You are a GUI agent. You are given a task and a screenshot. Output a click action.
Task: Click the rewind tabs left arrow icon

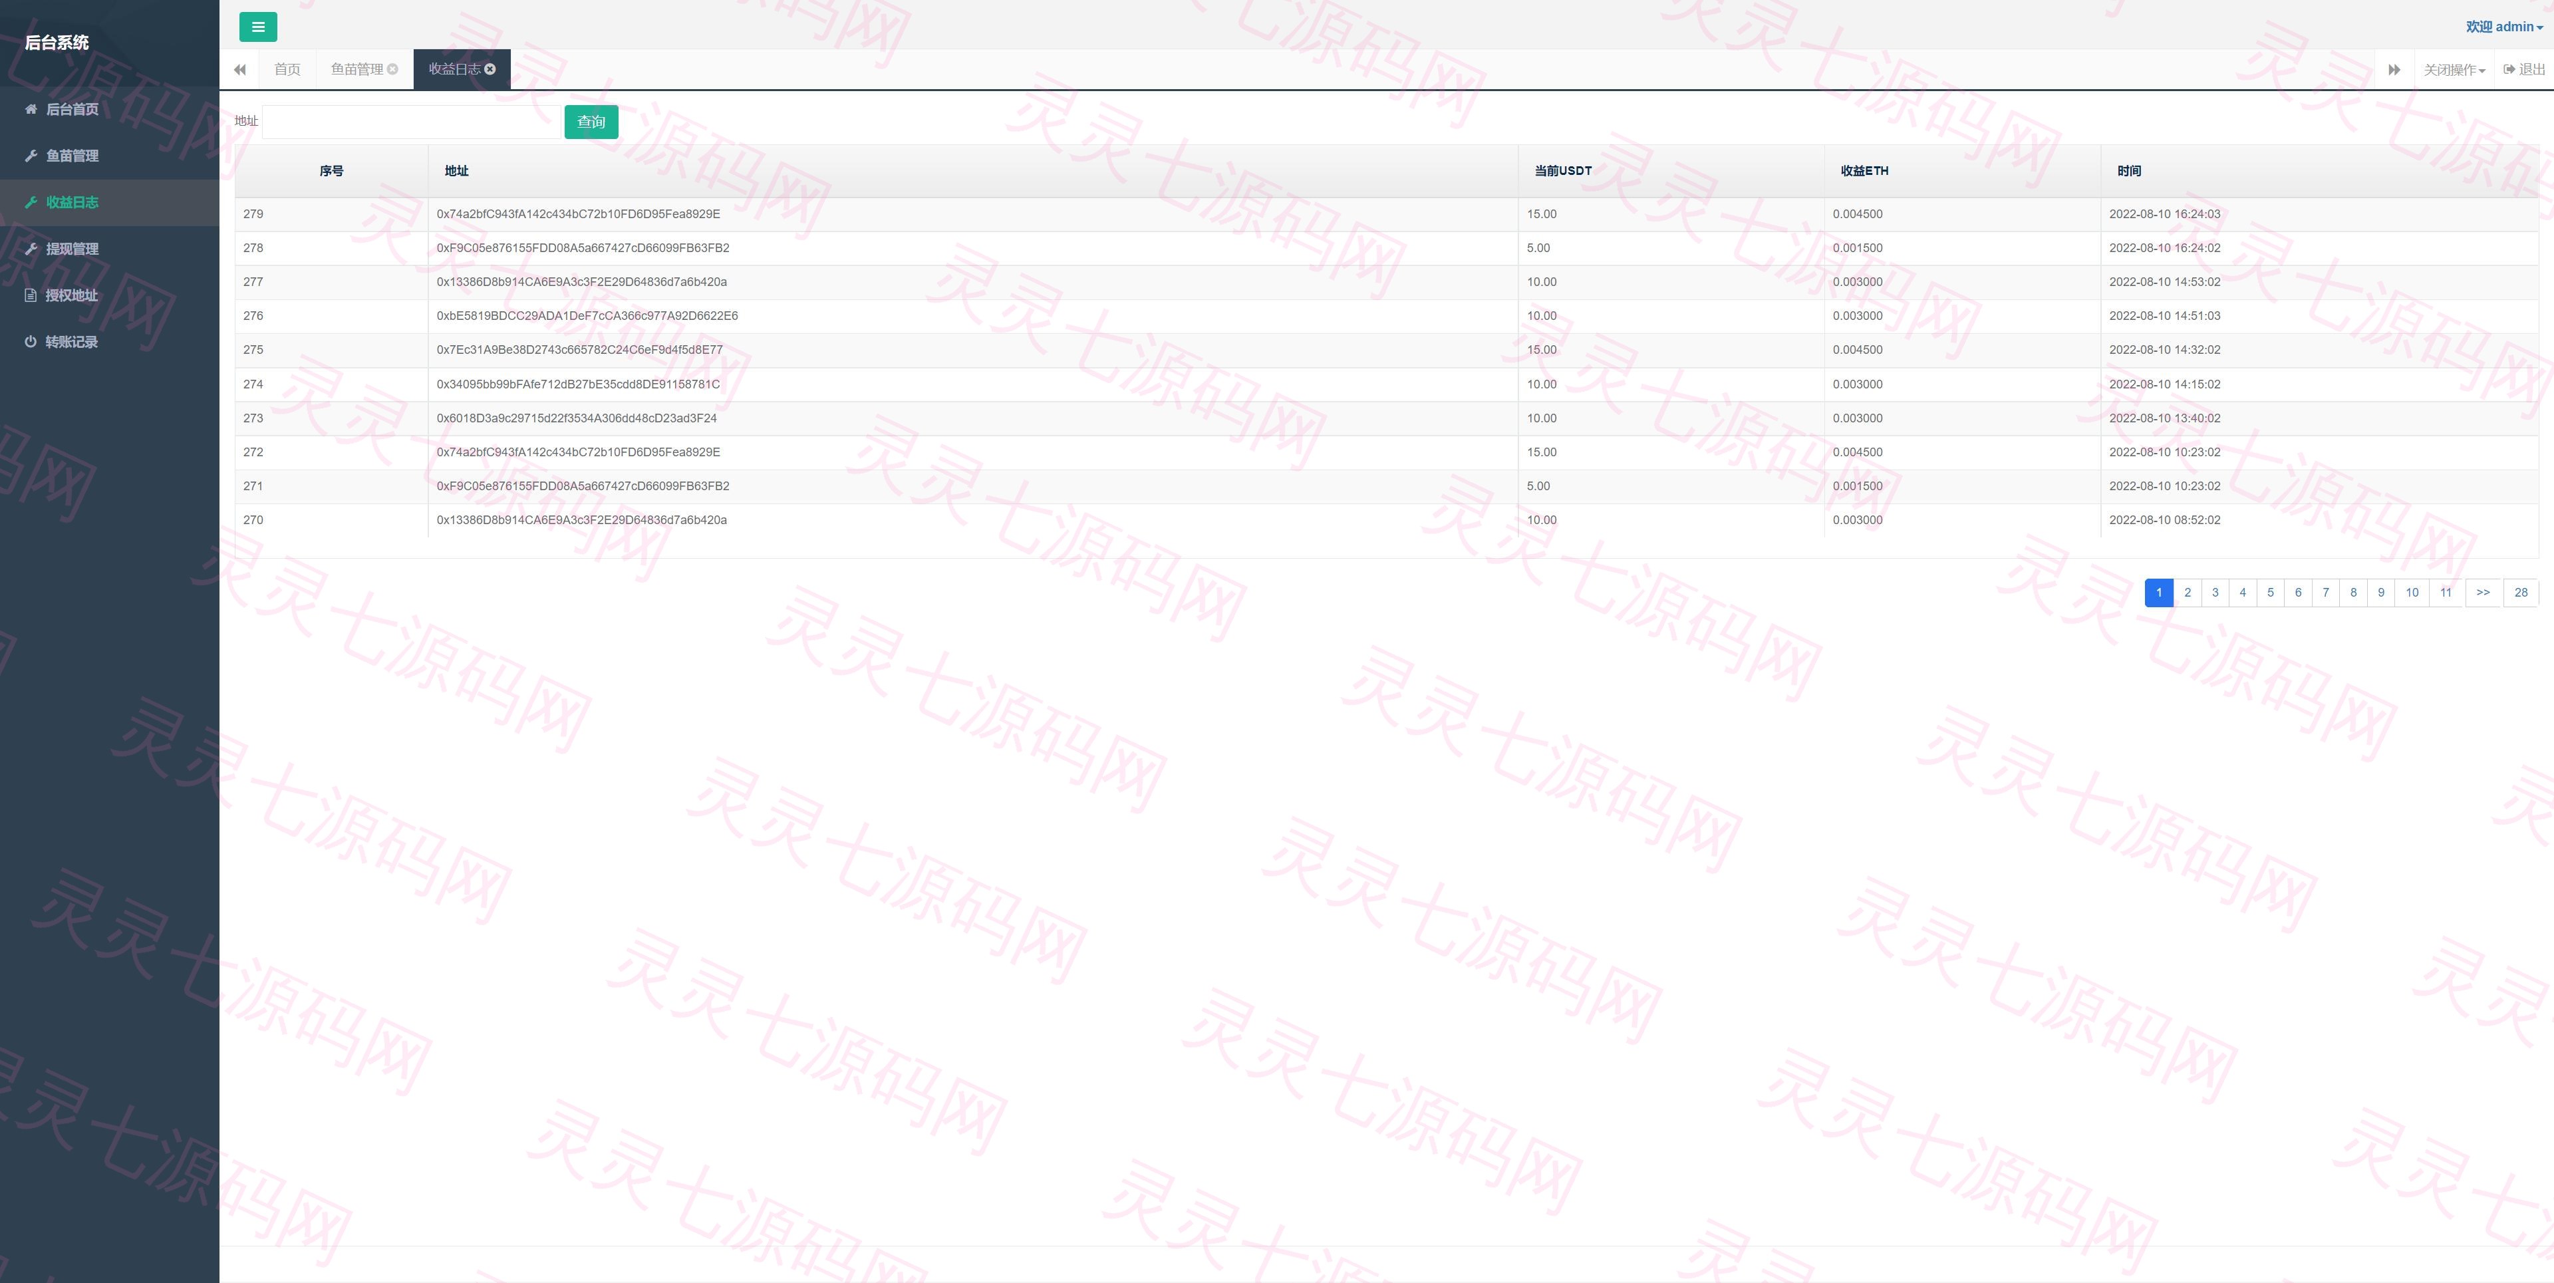click(239, 69)
